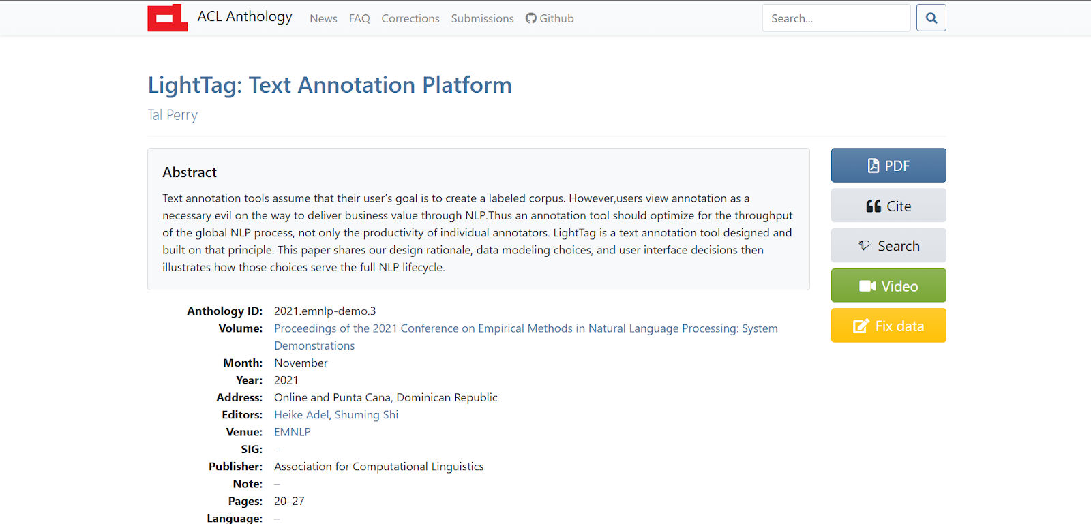Open the EMNLP venue link
Image resolution: width=1091 pixels, height=524 pixels.
293,432
